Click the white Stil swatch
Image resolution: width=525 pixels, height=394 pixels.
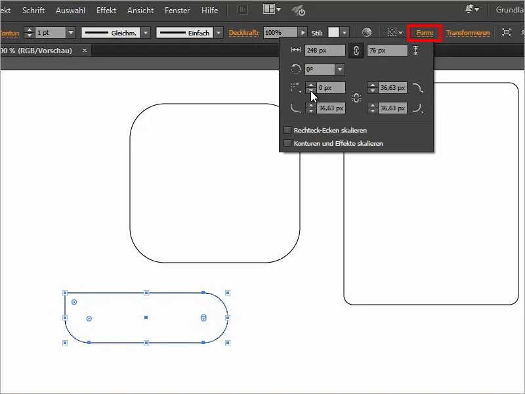point(335,31)
